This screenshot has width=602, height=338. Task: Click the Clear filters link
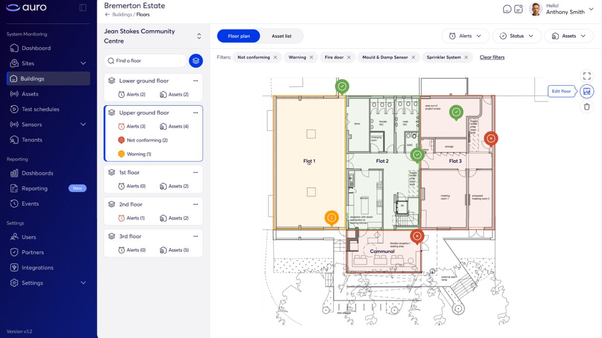pyautogui.click(x=492, y=57)
